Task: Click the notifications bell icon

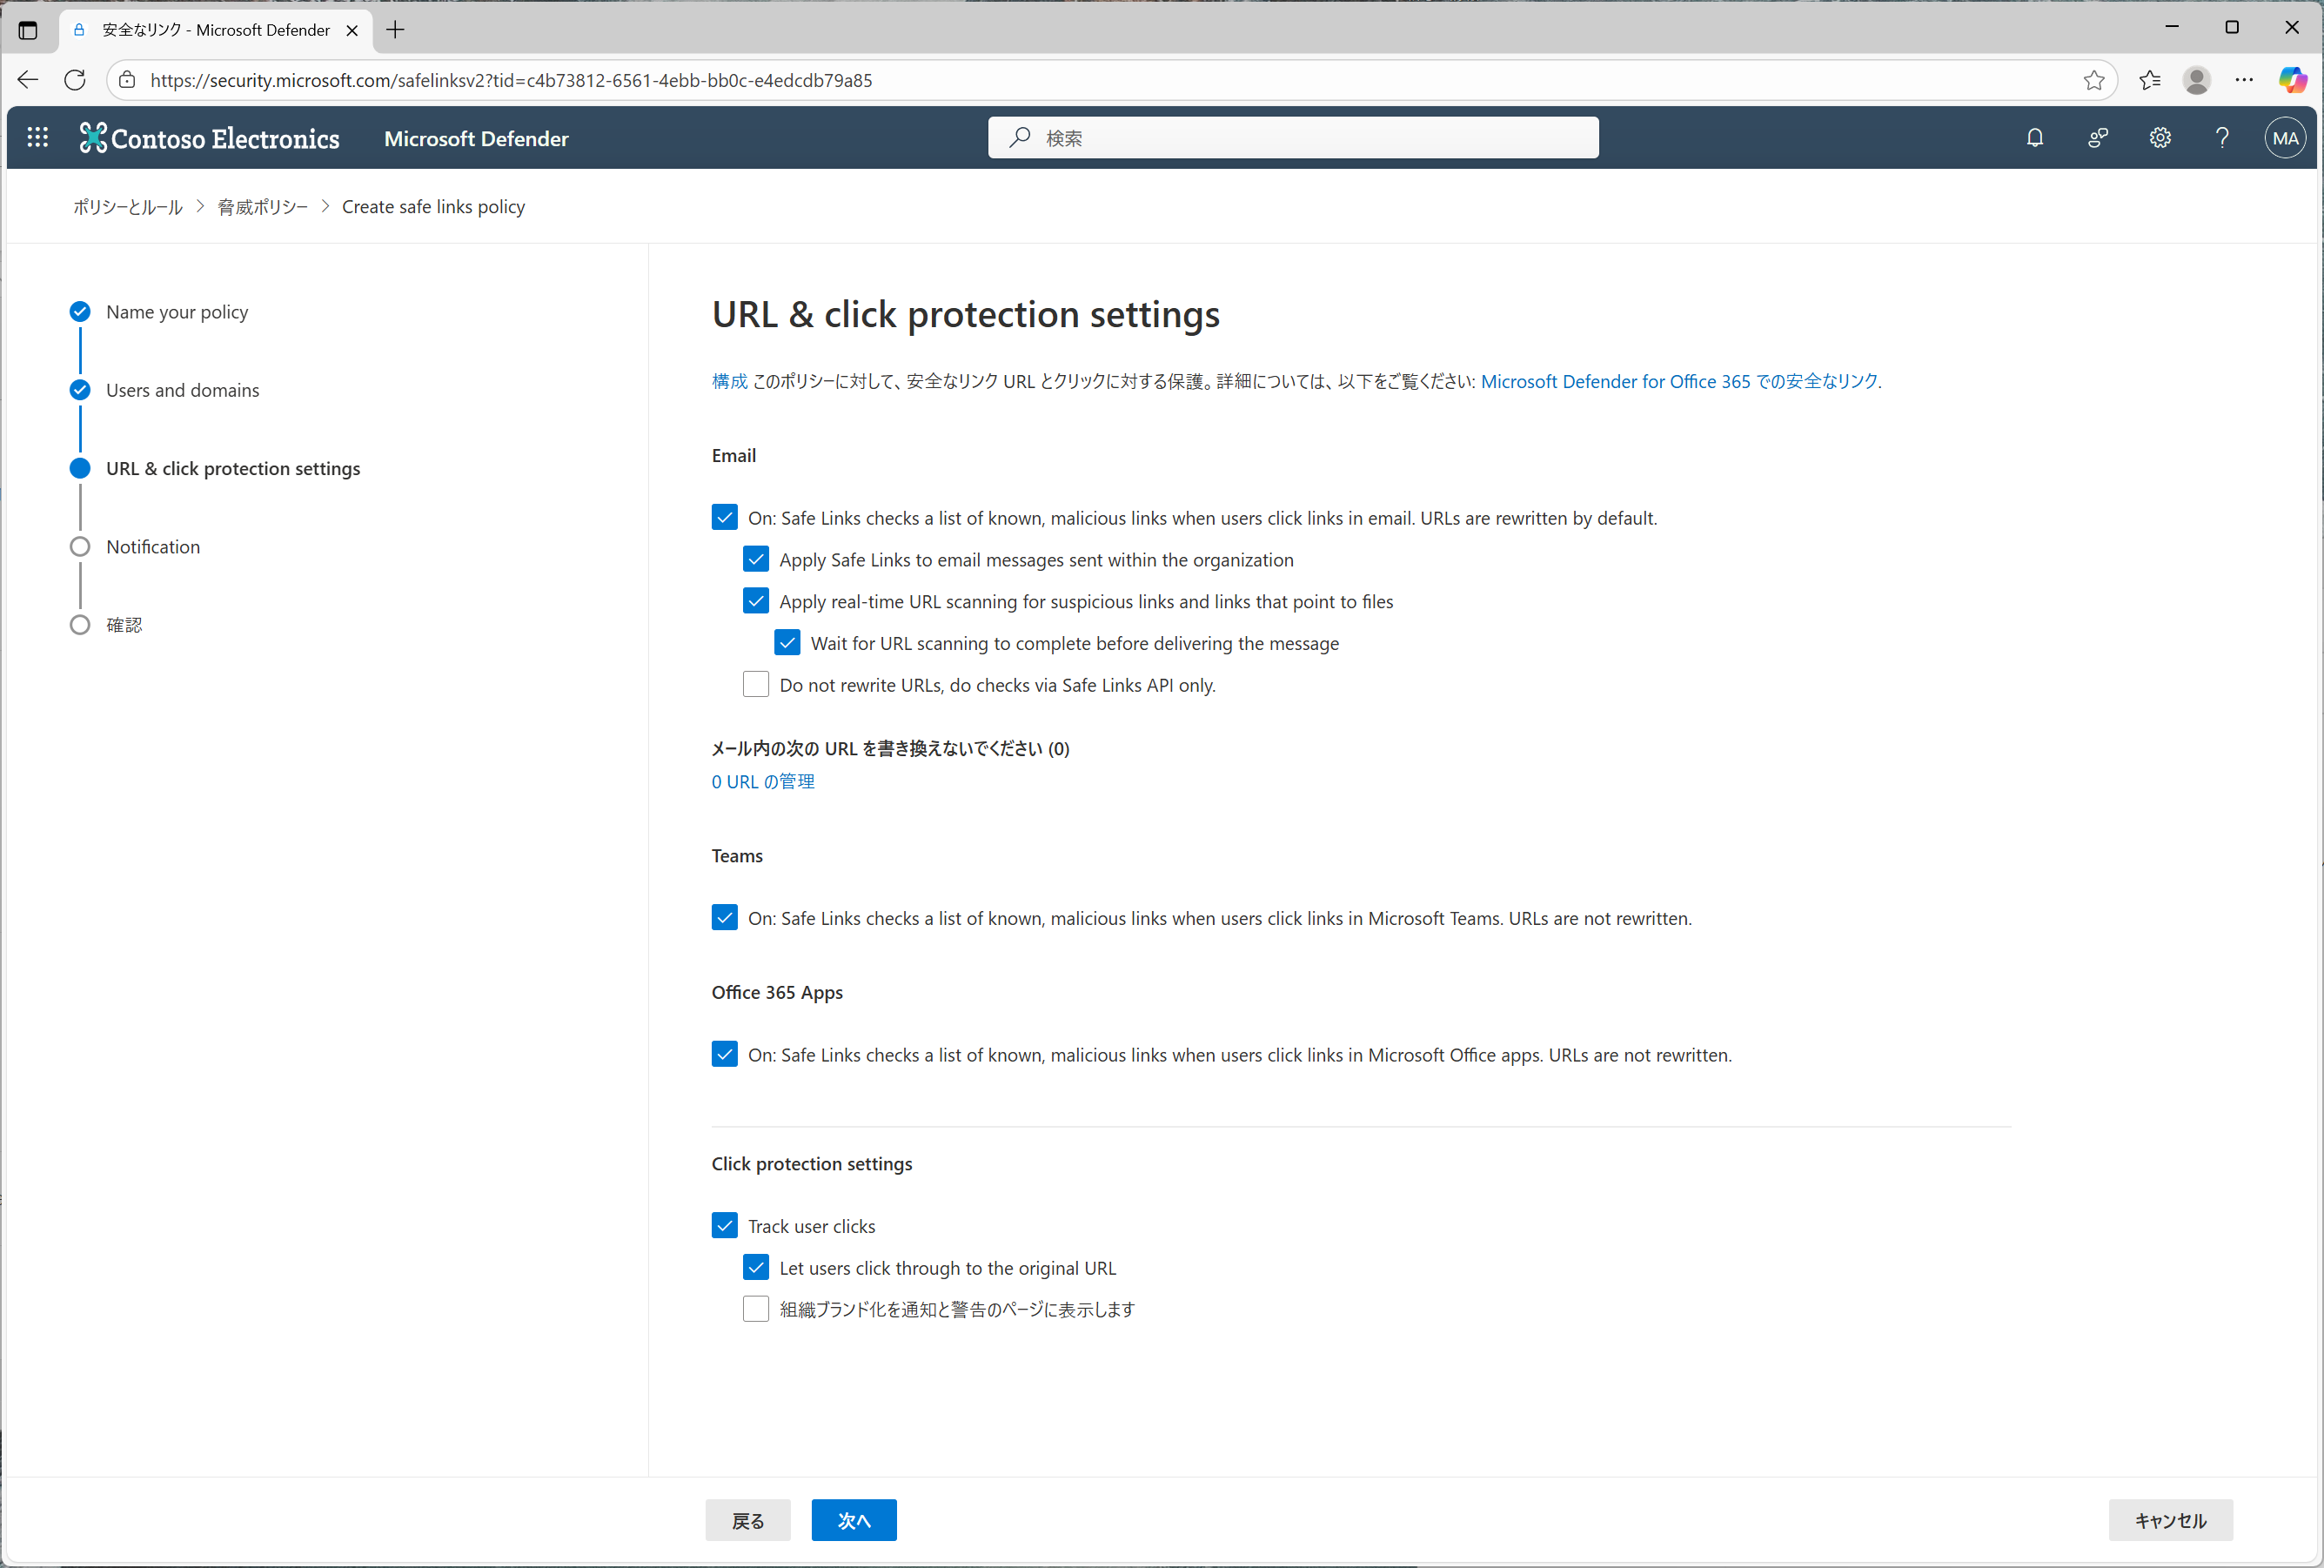Action: click(2034, 138)
